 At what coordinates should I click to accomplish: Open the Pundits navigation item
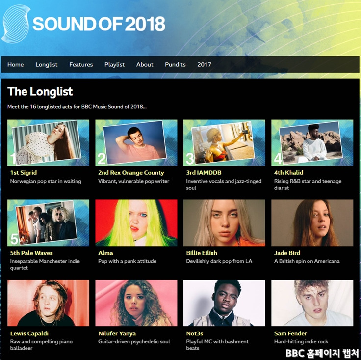point(175,64)
